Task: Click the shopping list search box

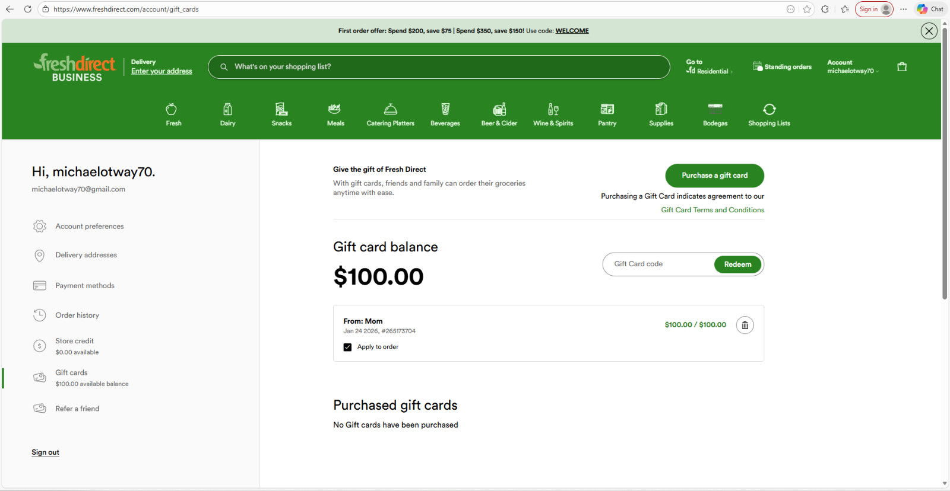Action: pyautogui.click(x=439, y=67)
